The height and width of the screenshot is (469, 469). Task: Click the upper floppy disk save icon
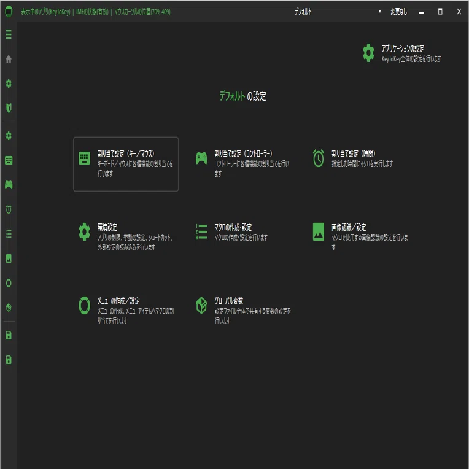[x=9, y=335]
